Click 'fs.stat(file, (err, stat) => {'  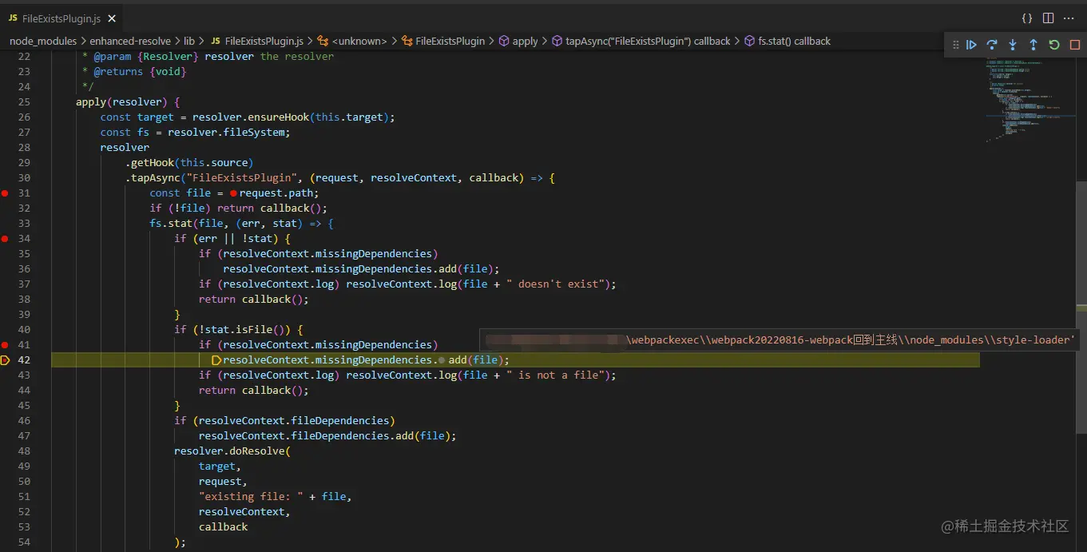tap(241, 224)
